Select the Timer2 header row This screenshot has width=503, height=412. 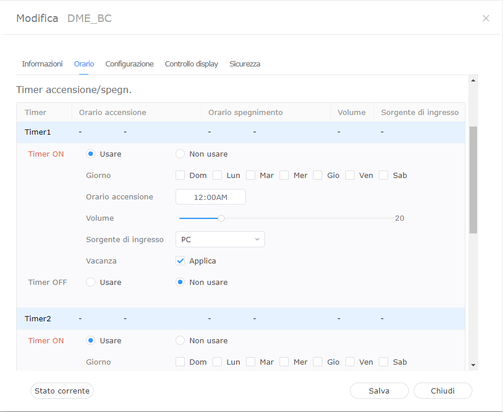[x=240, y=318]
